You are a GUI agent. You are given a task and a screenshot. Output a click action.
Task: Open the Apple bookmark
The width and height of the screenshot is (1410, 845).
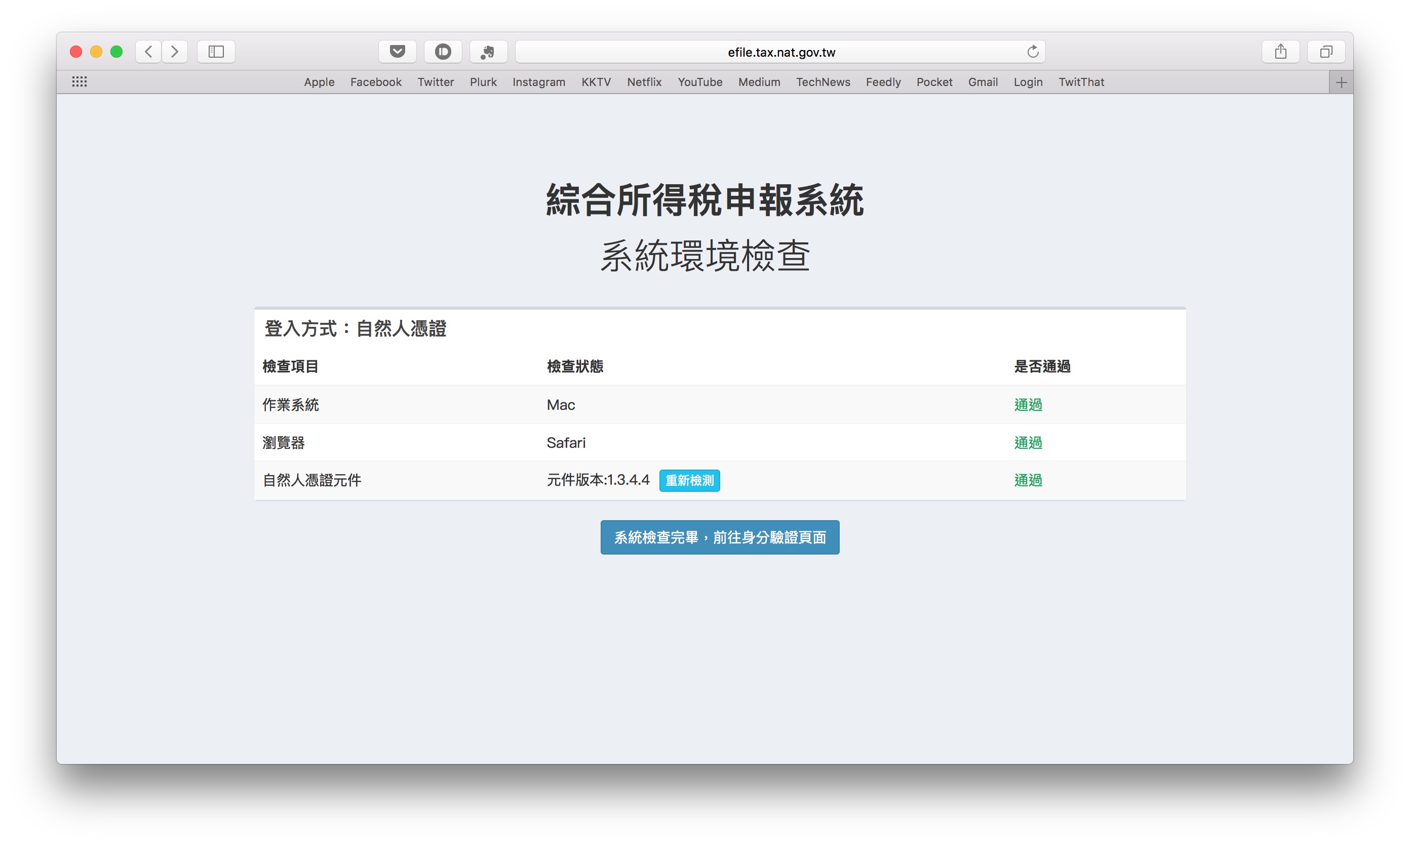[x=319, y=82]
